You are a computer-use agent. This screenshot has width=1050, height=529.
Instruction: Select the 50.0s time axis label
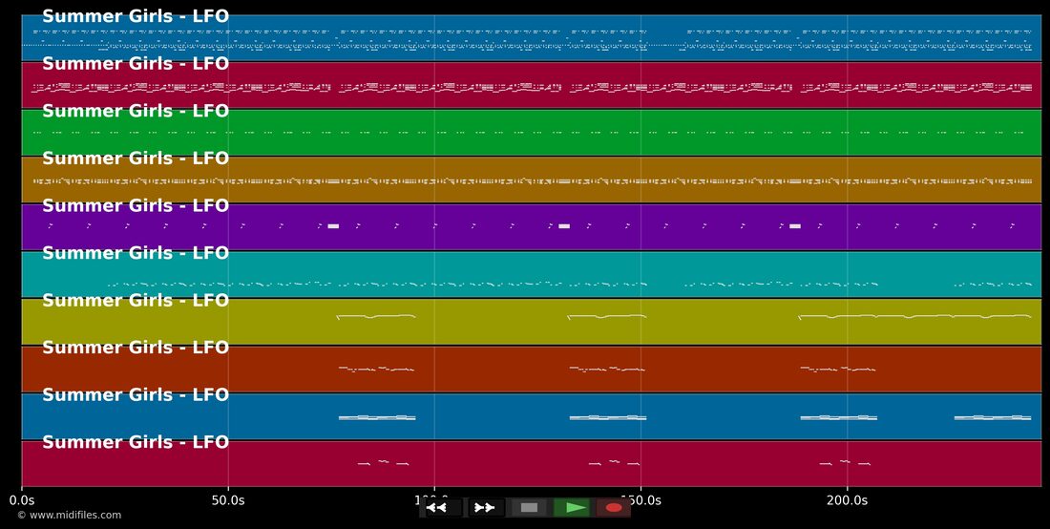[228, 500]
